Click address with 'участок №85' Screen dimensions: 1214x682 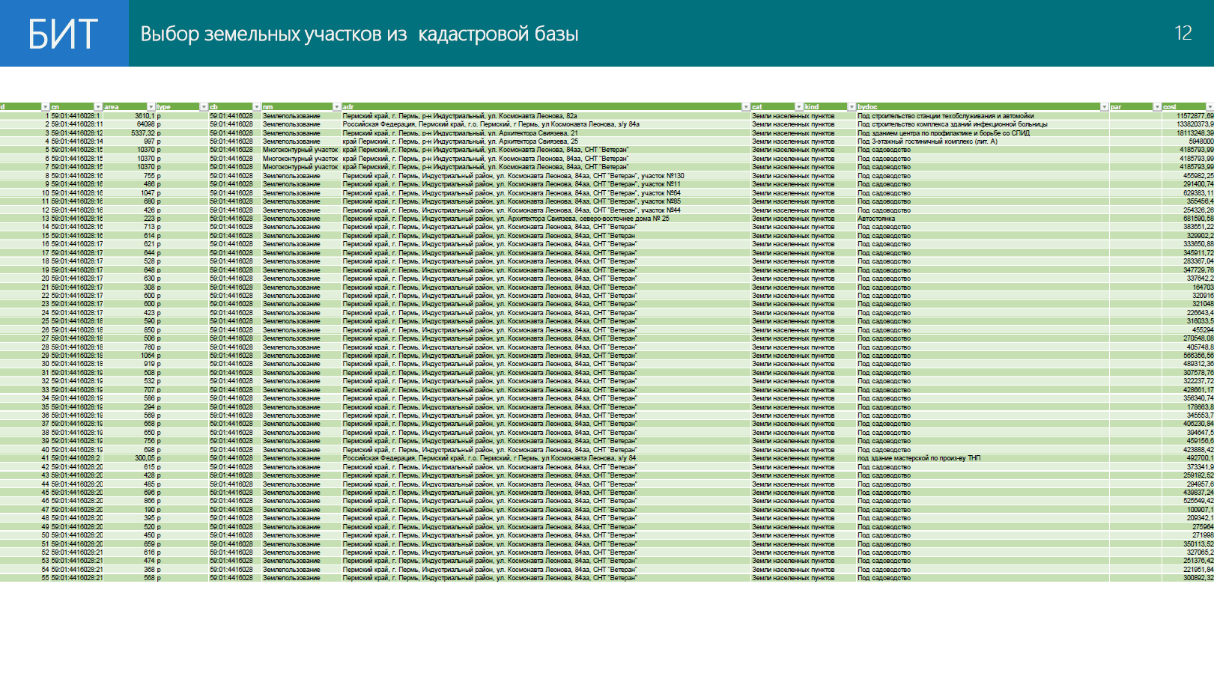click(x=512, y=201)
